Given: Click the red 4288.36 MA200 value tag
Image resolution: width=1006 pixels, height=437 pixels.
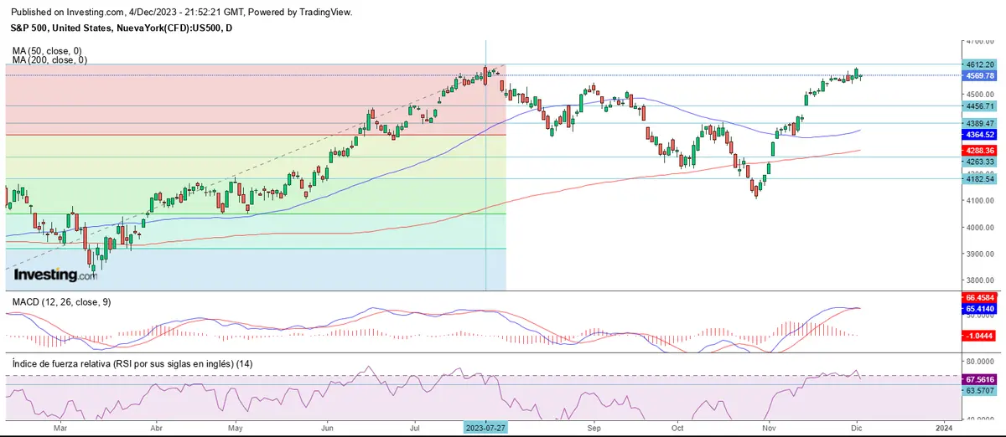Looking at the screenshot, I should [x=980, y=152].
